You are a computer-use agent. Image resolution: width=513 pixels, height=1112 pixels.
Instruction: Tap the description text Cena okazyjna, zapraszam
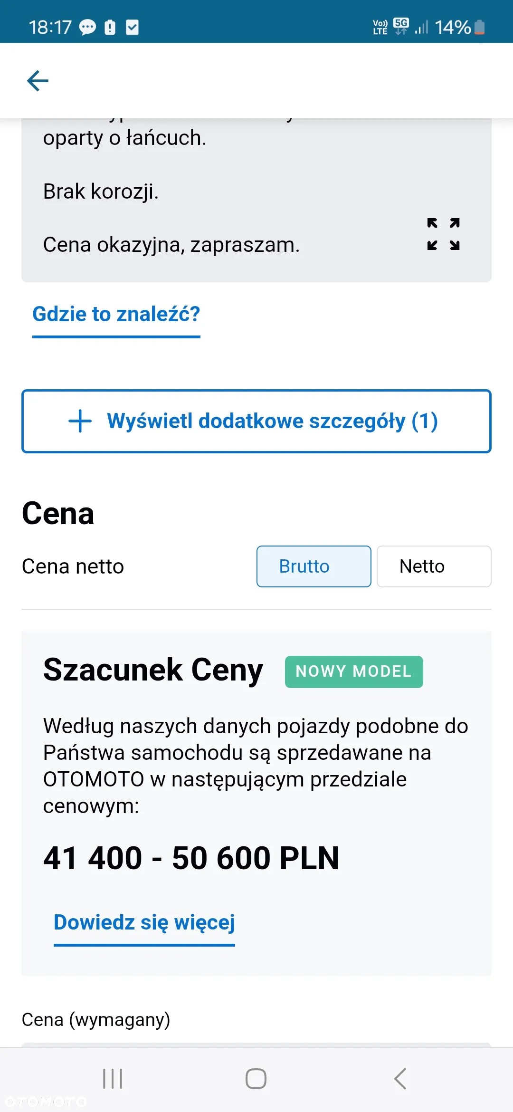pos(171,245)
